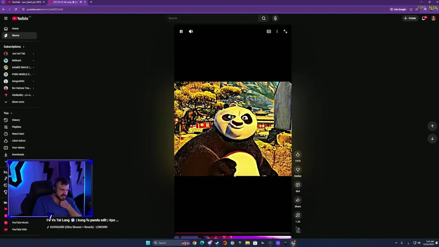
Task: Open the tab search dropdown arrow
Action: point(3,2)
